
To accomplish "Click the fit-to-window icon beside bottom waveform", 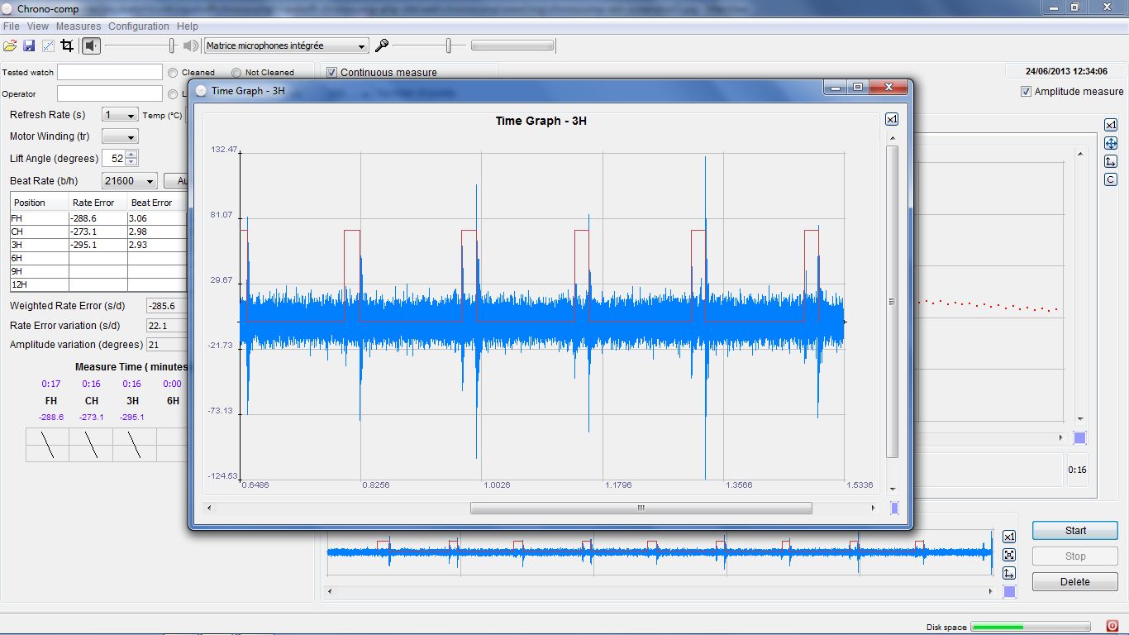I will (1008, 555).
